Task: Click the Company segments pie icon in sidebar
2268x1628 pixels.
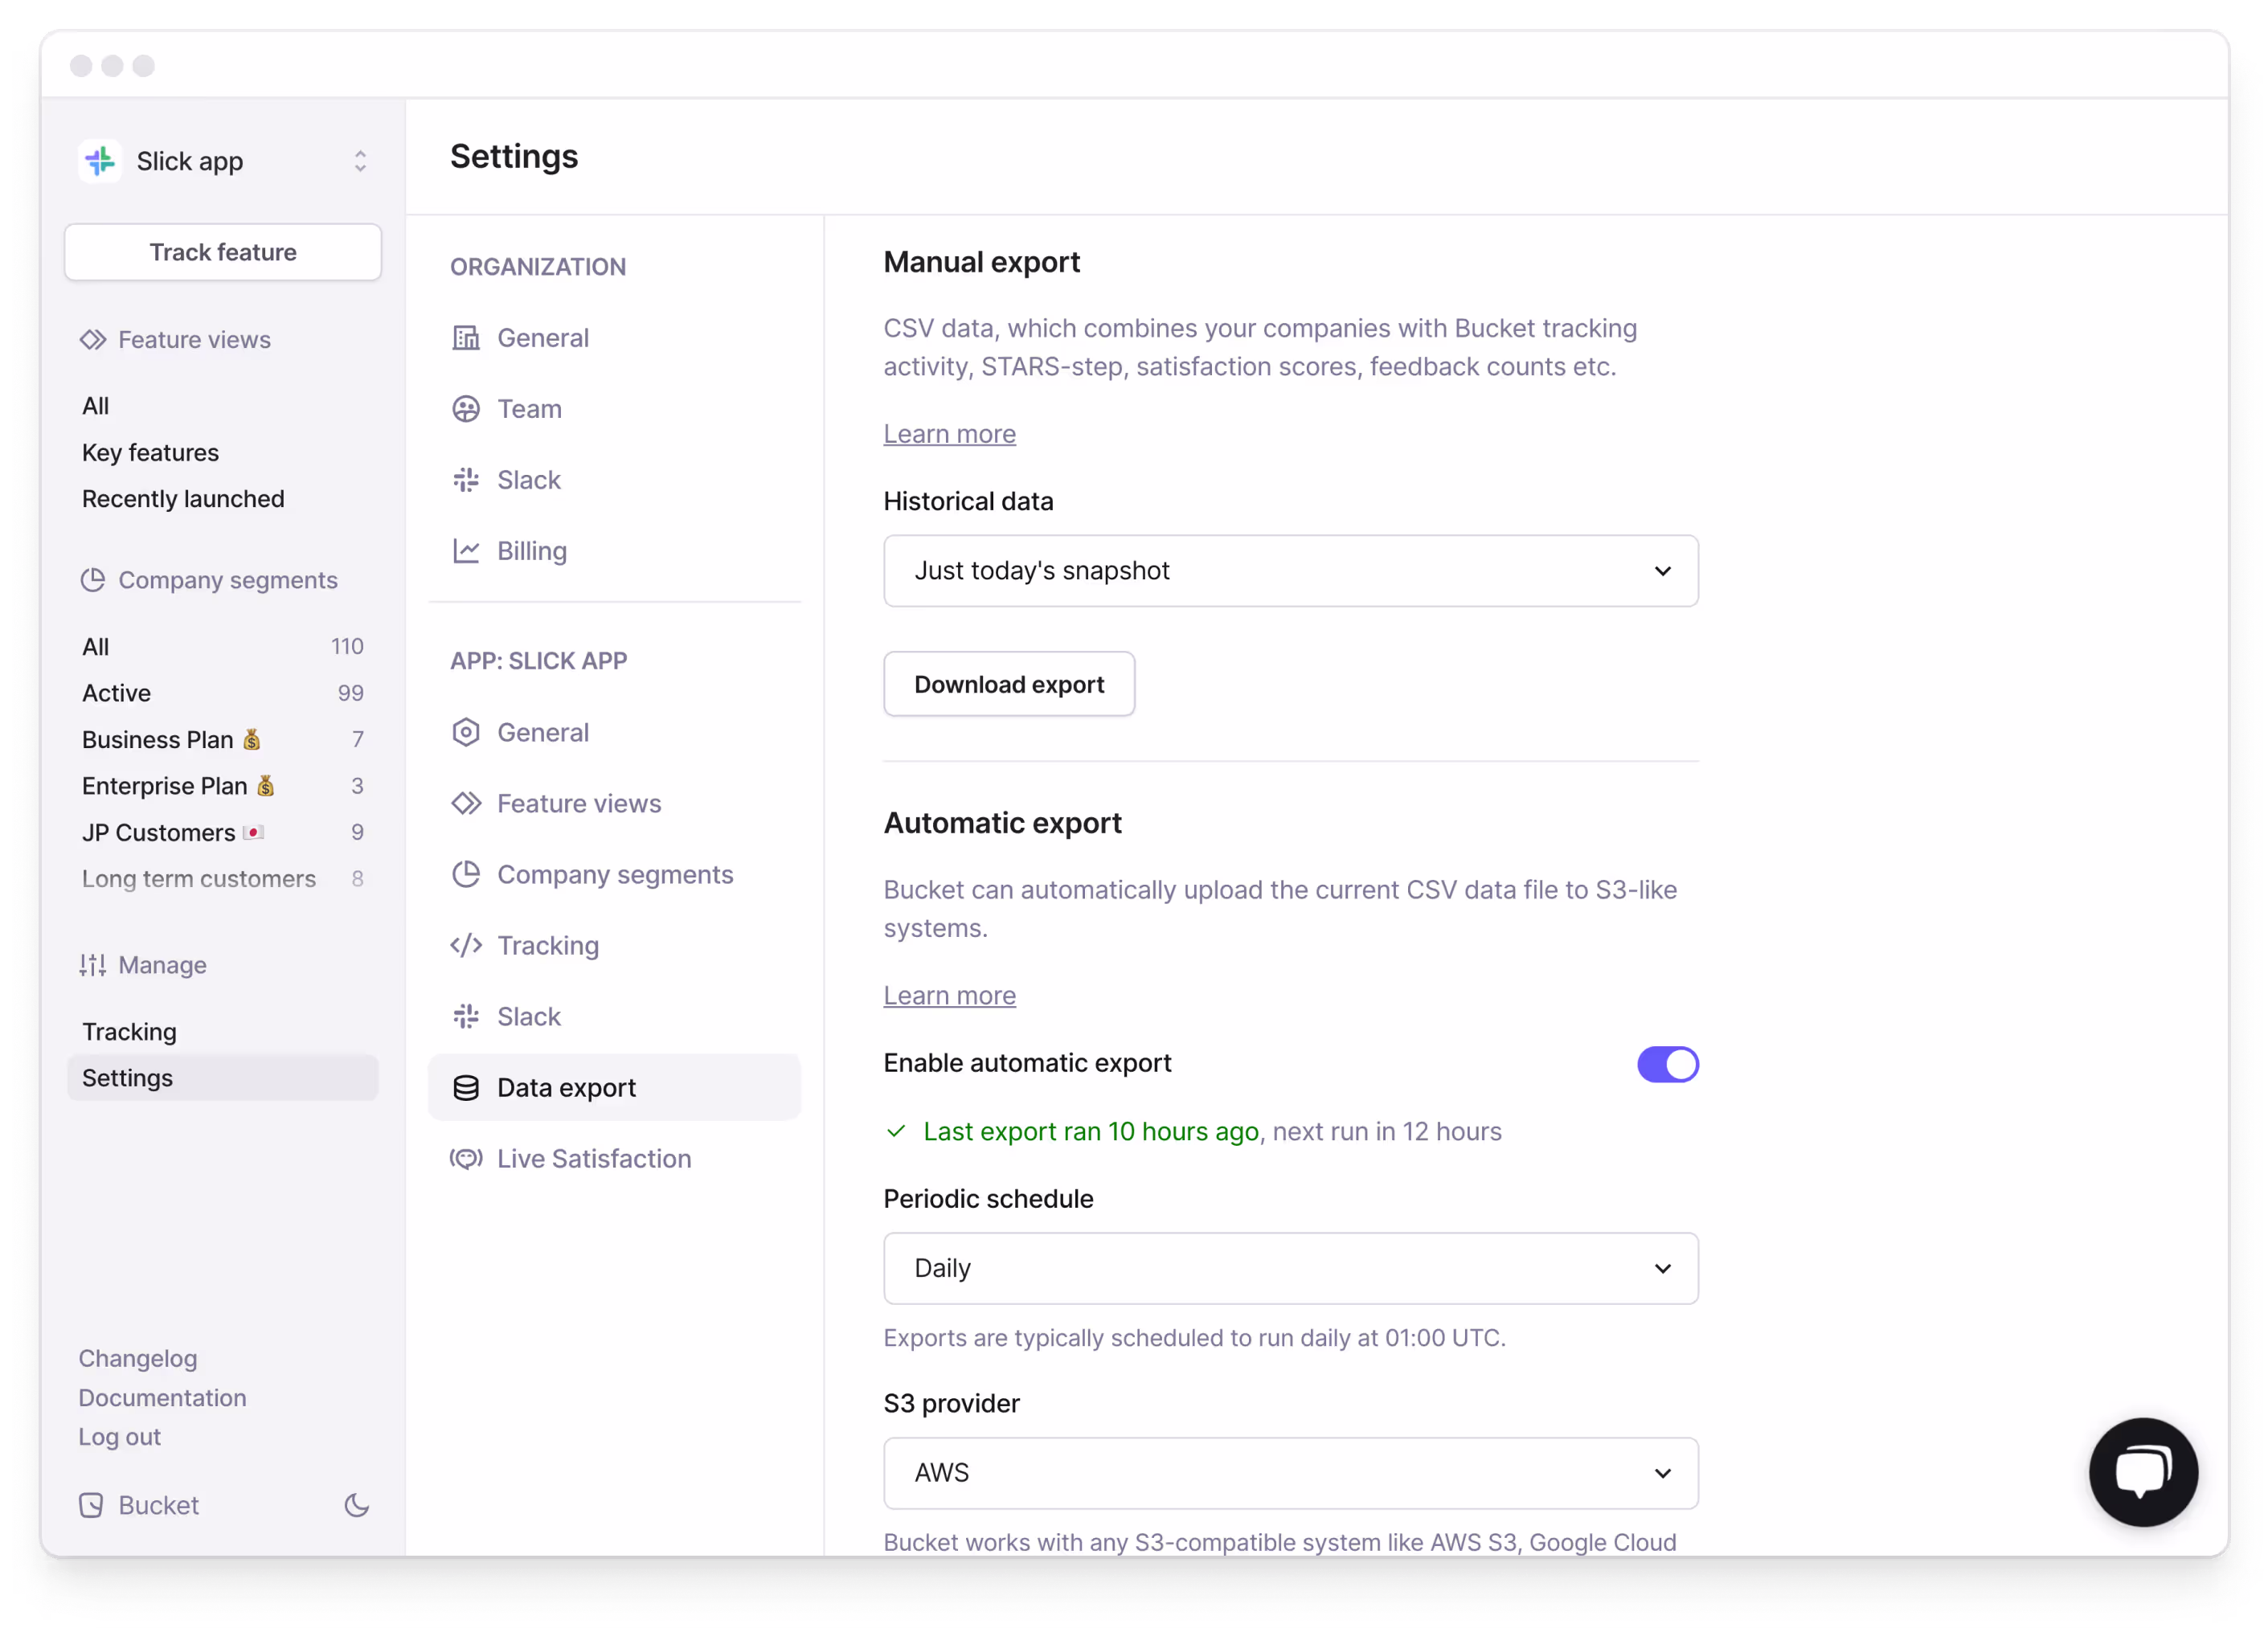Action: pyautogui.click(x=93, y=580)
